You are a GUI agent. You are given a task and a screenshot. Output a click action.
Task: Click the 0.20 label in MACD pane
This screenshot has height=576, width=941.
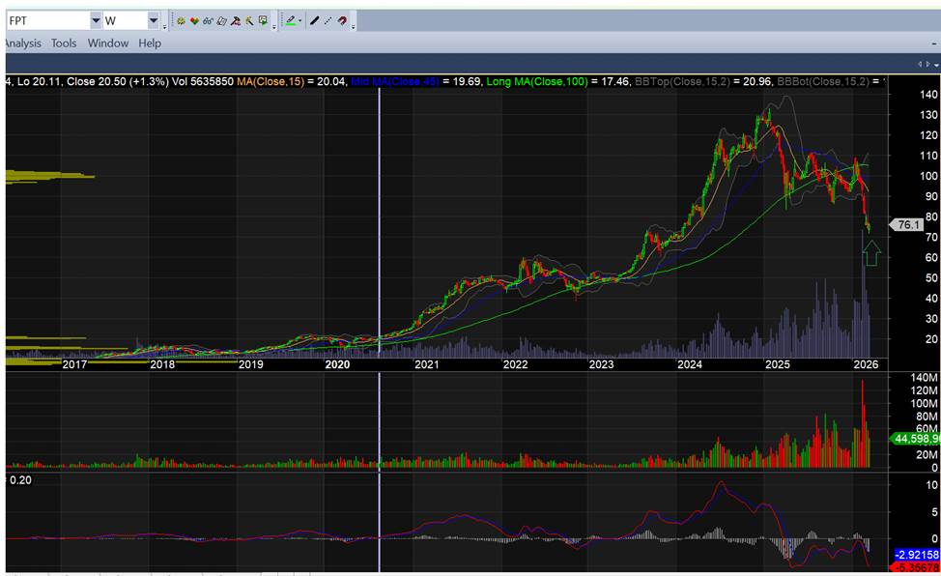[20, 480]
